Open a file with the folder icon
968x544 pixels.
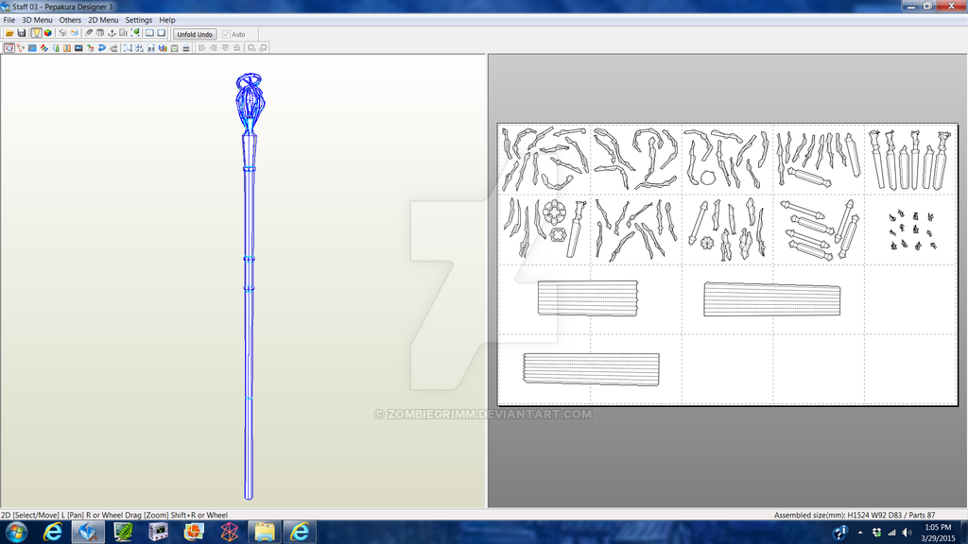(x=9, y=33)
